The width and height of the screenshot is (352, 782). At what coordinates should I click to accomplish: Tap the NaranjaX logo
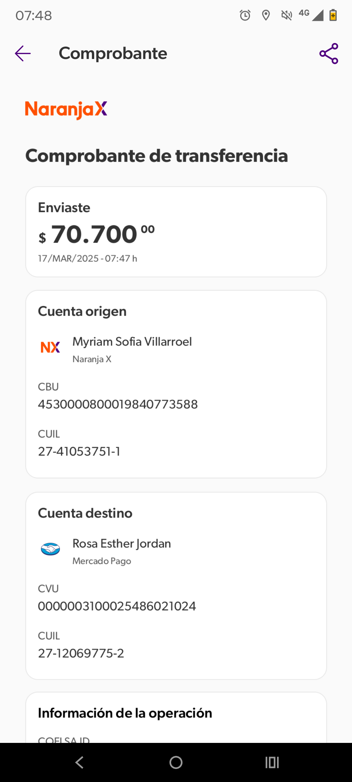tap(66, 109)
